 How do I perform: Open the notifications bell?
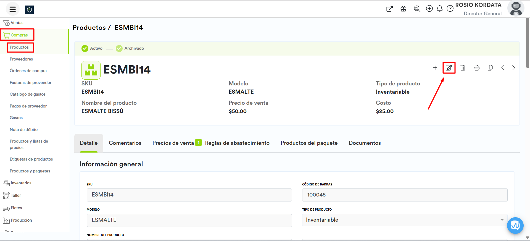tap(439, 9)
